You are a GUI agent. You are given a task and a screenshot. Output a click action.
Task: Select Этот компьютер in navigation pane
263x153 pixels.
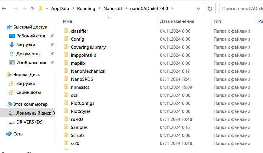pos(30,104)
